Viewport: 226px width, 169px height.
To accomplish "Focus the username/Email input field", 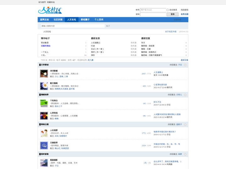I will (x=153, y=10).
